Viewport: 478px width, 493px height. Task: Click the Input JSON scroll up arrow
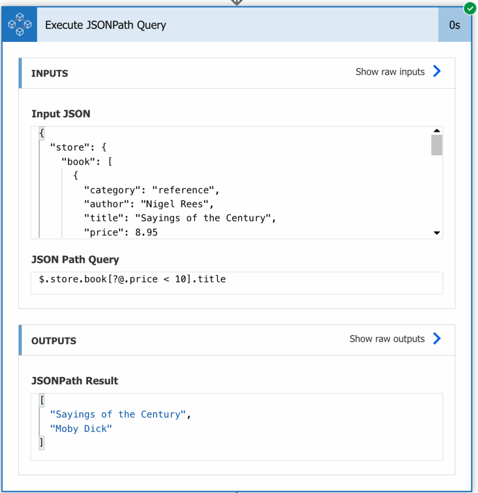437,130
